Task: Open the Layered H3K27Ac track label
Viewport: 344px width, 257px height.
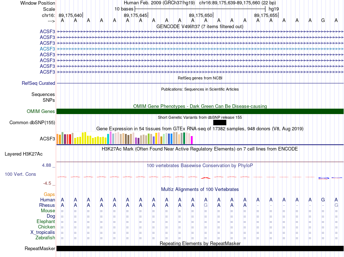Action: [x=24, y=154]
